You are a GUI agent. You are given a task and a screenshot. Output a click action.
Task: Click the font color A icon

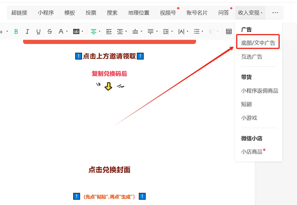[61, 31]
